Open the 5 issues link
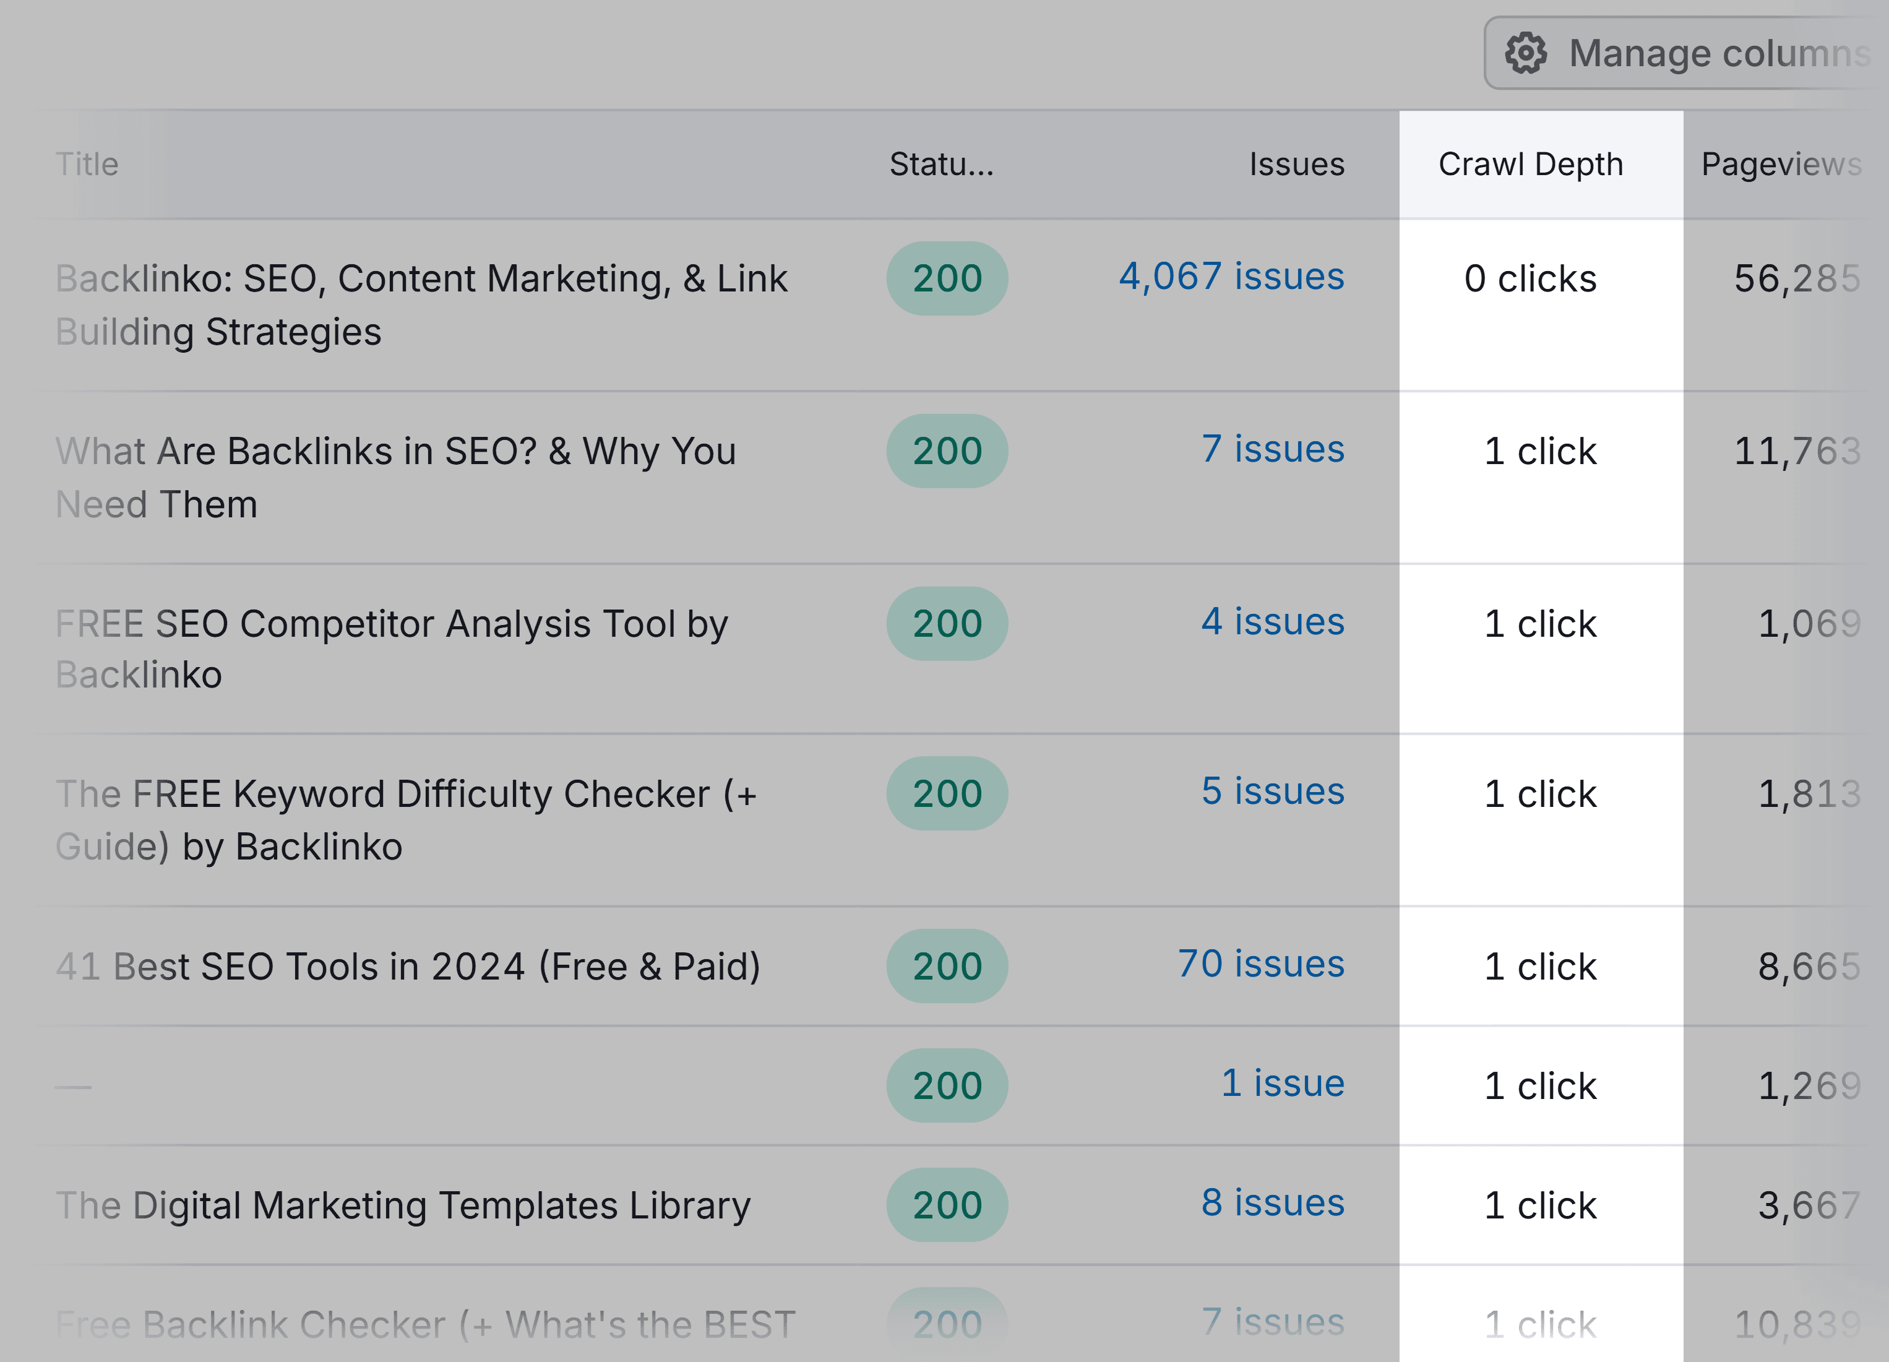 1273,791
